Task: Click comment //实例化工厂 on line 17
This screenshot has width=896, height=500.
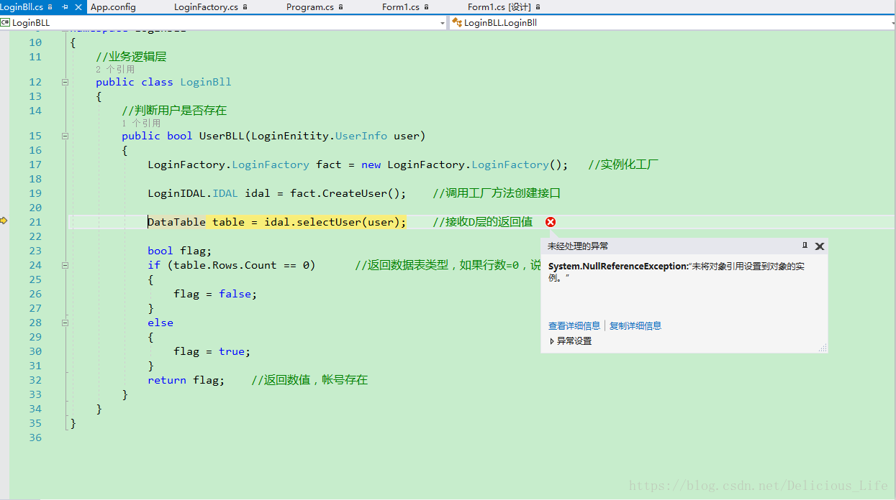Action: 623,165
